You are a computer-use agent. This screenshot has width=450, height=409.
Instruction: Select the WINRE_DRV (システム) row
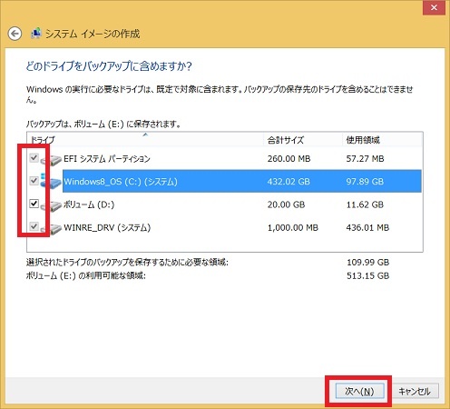[x=225, y=227]
